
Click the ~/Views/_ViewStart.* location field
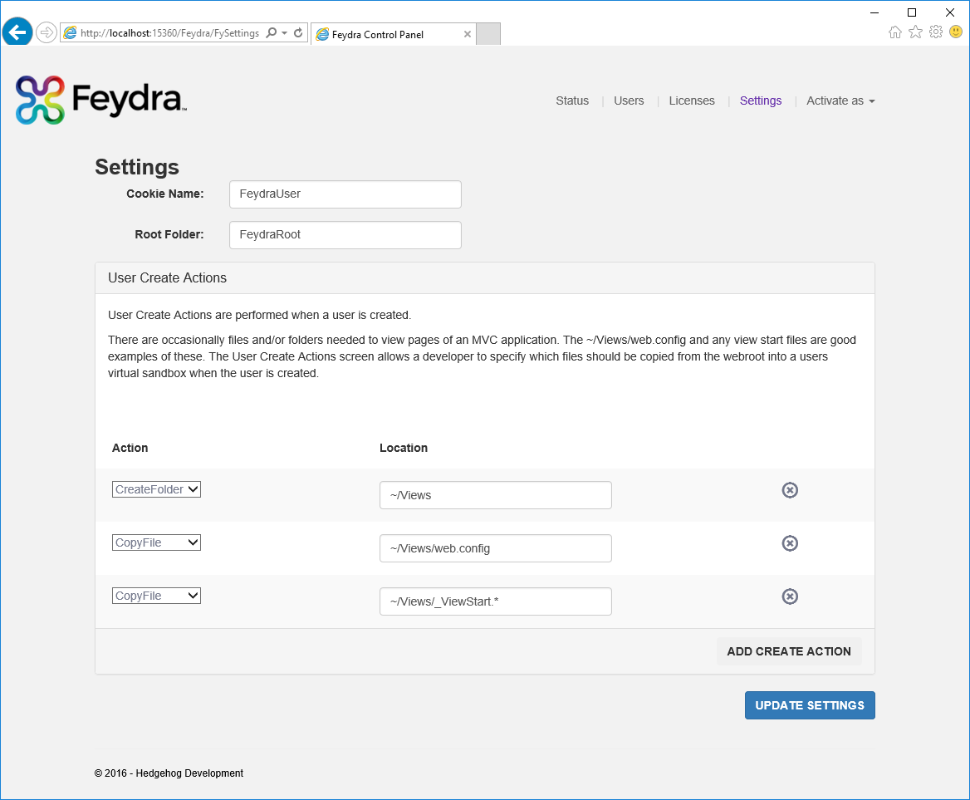pyautogui.click(x=496, y=601)
